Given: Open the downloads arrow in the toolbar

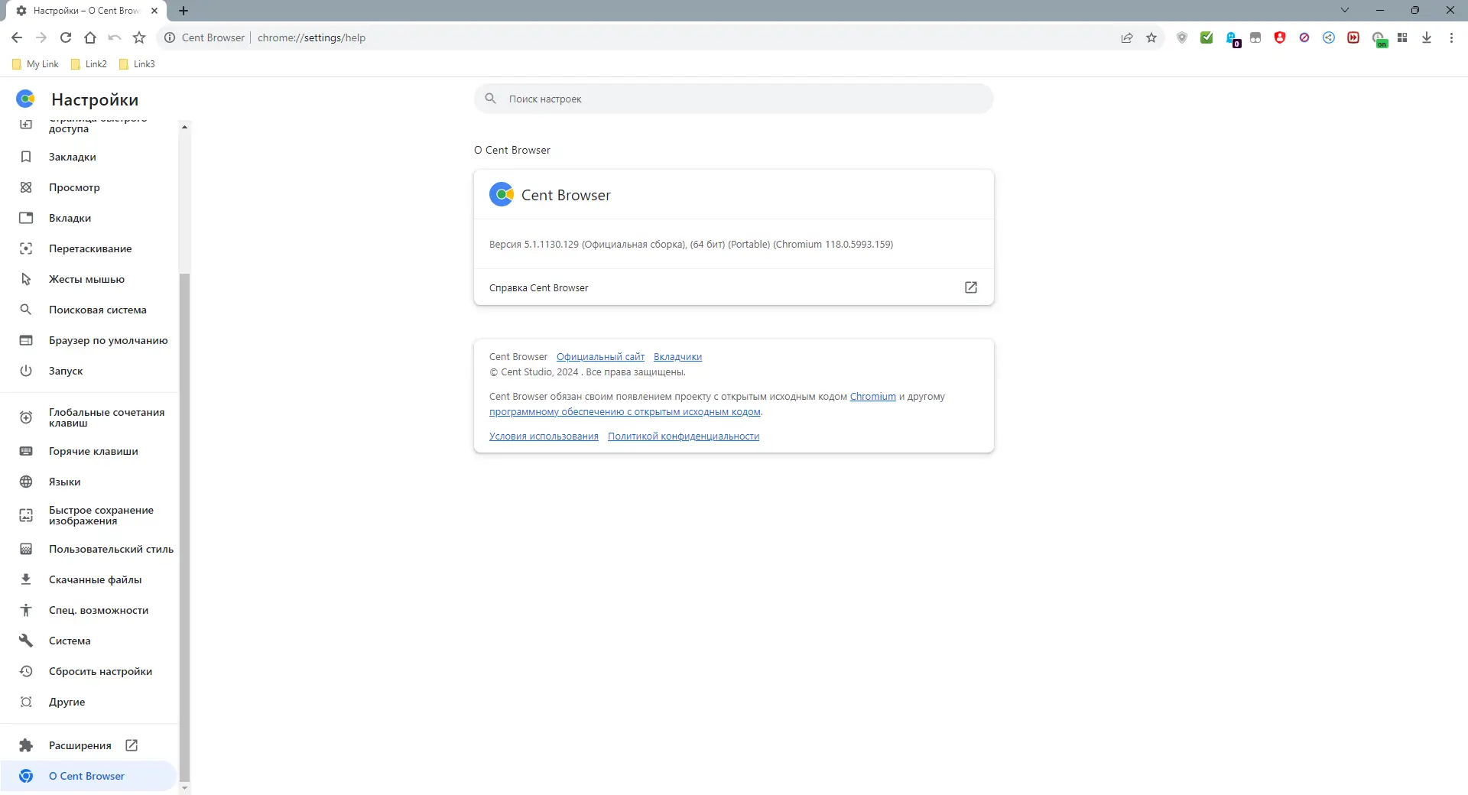Looking at the screenshot, I should point(1427,37).
